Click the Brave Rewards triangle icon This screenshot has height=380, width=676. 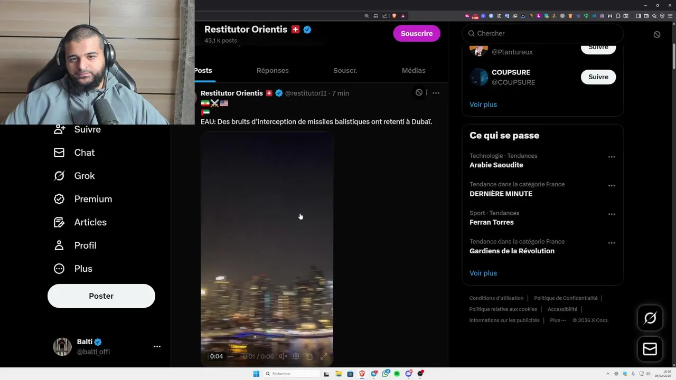pos(403,16)
